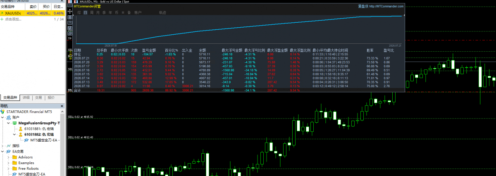Click the indicator icon beside 指标

pyautogui.click(x=9, y=146)
